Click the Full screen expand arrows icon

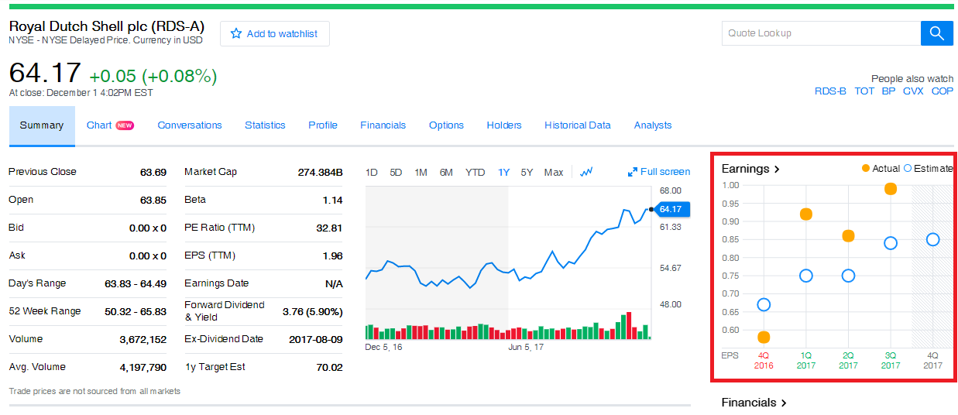[633, 172]
